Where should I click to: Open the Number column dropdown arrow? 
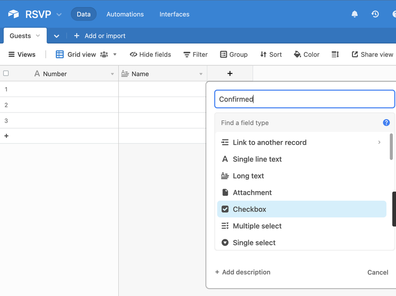(112, 74)
